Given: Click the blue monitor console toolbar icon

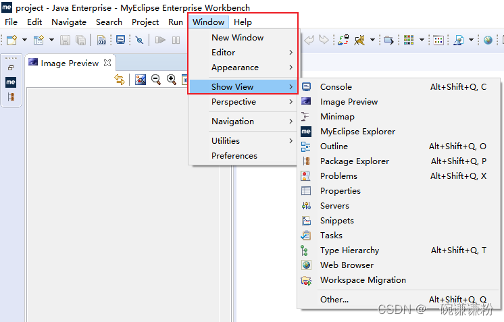Looking at the screenshot, I should point(120,40).
